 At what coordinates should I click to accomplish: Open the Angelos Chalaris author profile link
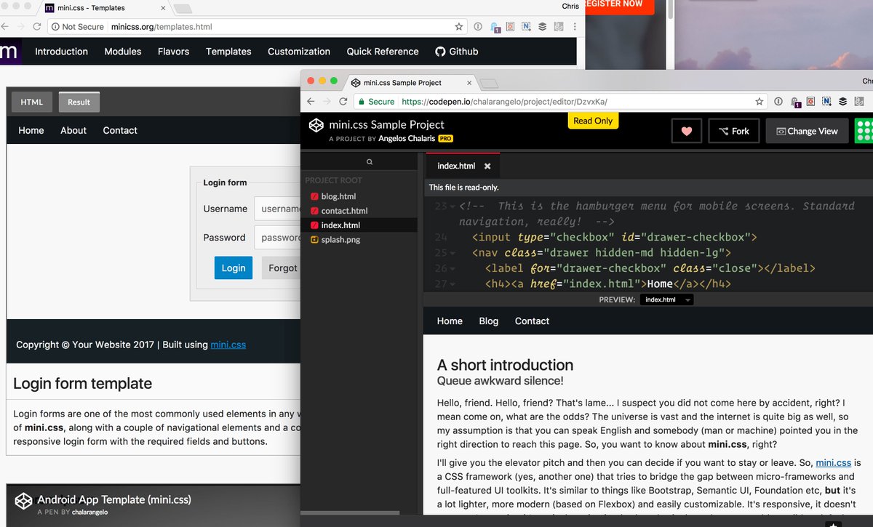point(408,138)
